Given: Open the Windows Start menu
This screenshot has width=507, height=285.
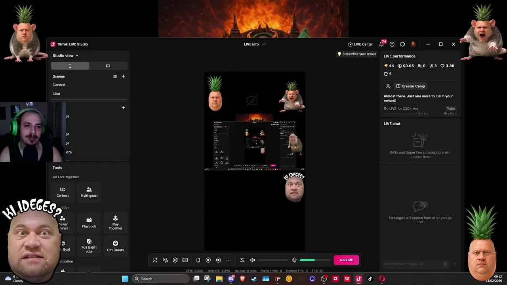Looking at the screenshot, I should (125, 279).
